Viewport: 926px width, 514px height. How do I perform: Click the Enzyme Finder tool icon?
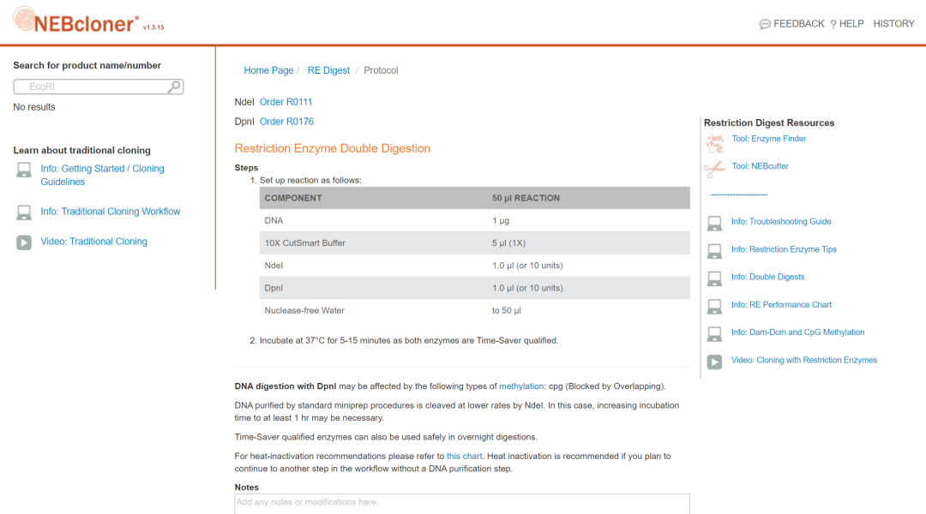(x=714, y=142)
